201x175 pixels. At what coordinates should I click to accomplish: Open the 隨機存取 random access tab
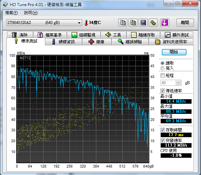(x=143, y=35)
